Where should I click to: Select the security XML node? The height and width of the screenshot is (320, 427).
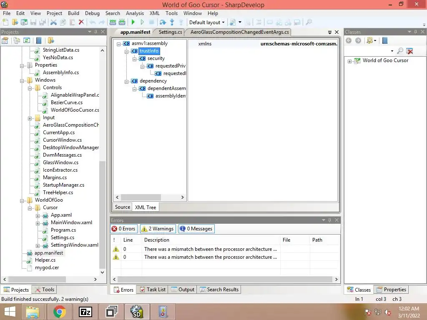[x=156, y=58]
